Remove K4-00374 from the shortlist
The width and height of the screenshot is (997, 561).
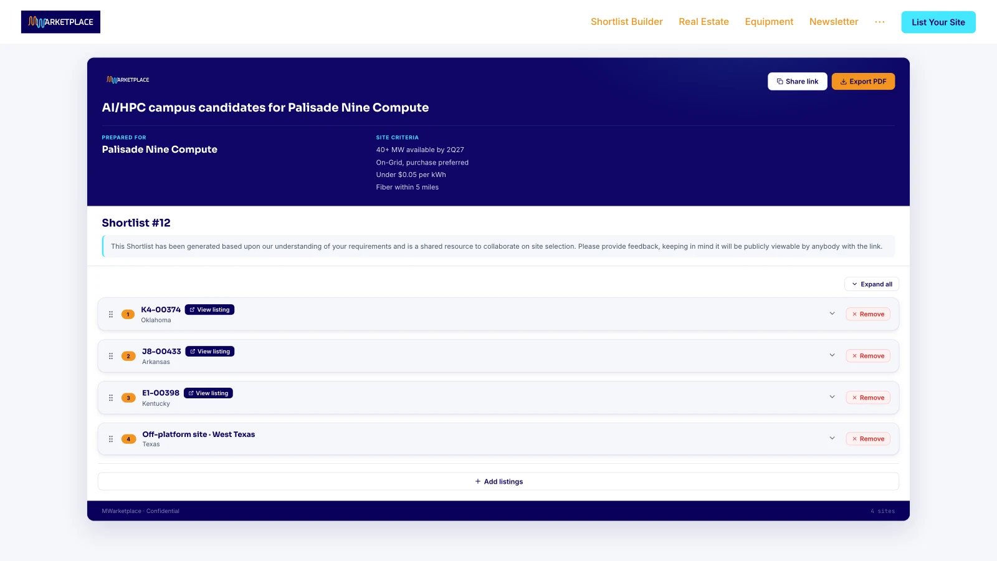pos(868,314)
